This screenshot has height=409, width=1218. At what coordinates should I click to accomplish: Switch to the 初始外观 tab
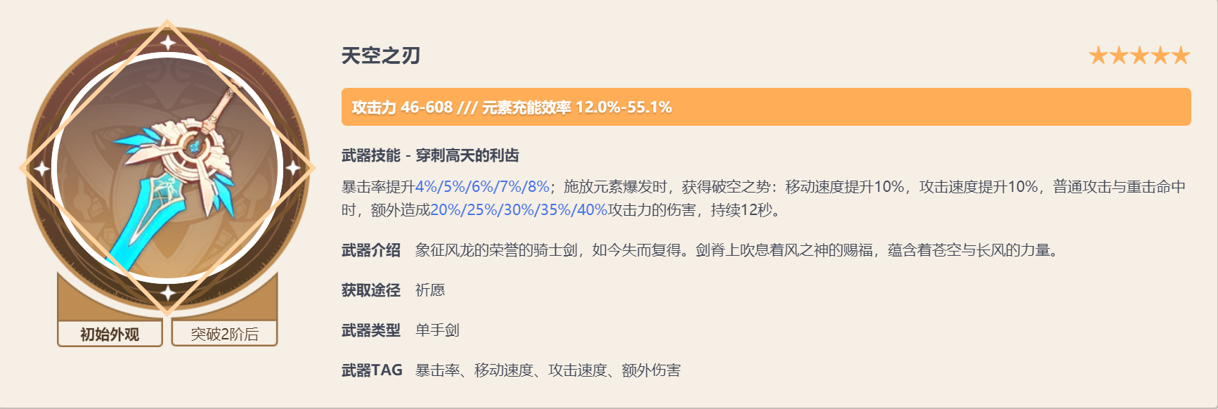[x=110, y=333]
